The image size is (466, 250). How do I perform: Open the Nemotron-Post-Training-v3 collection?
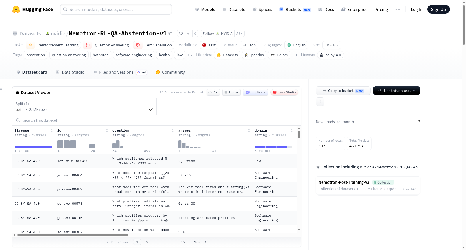pyautogui.click(x=368, y=185)
